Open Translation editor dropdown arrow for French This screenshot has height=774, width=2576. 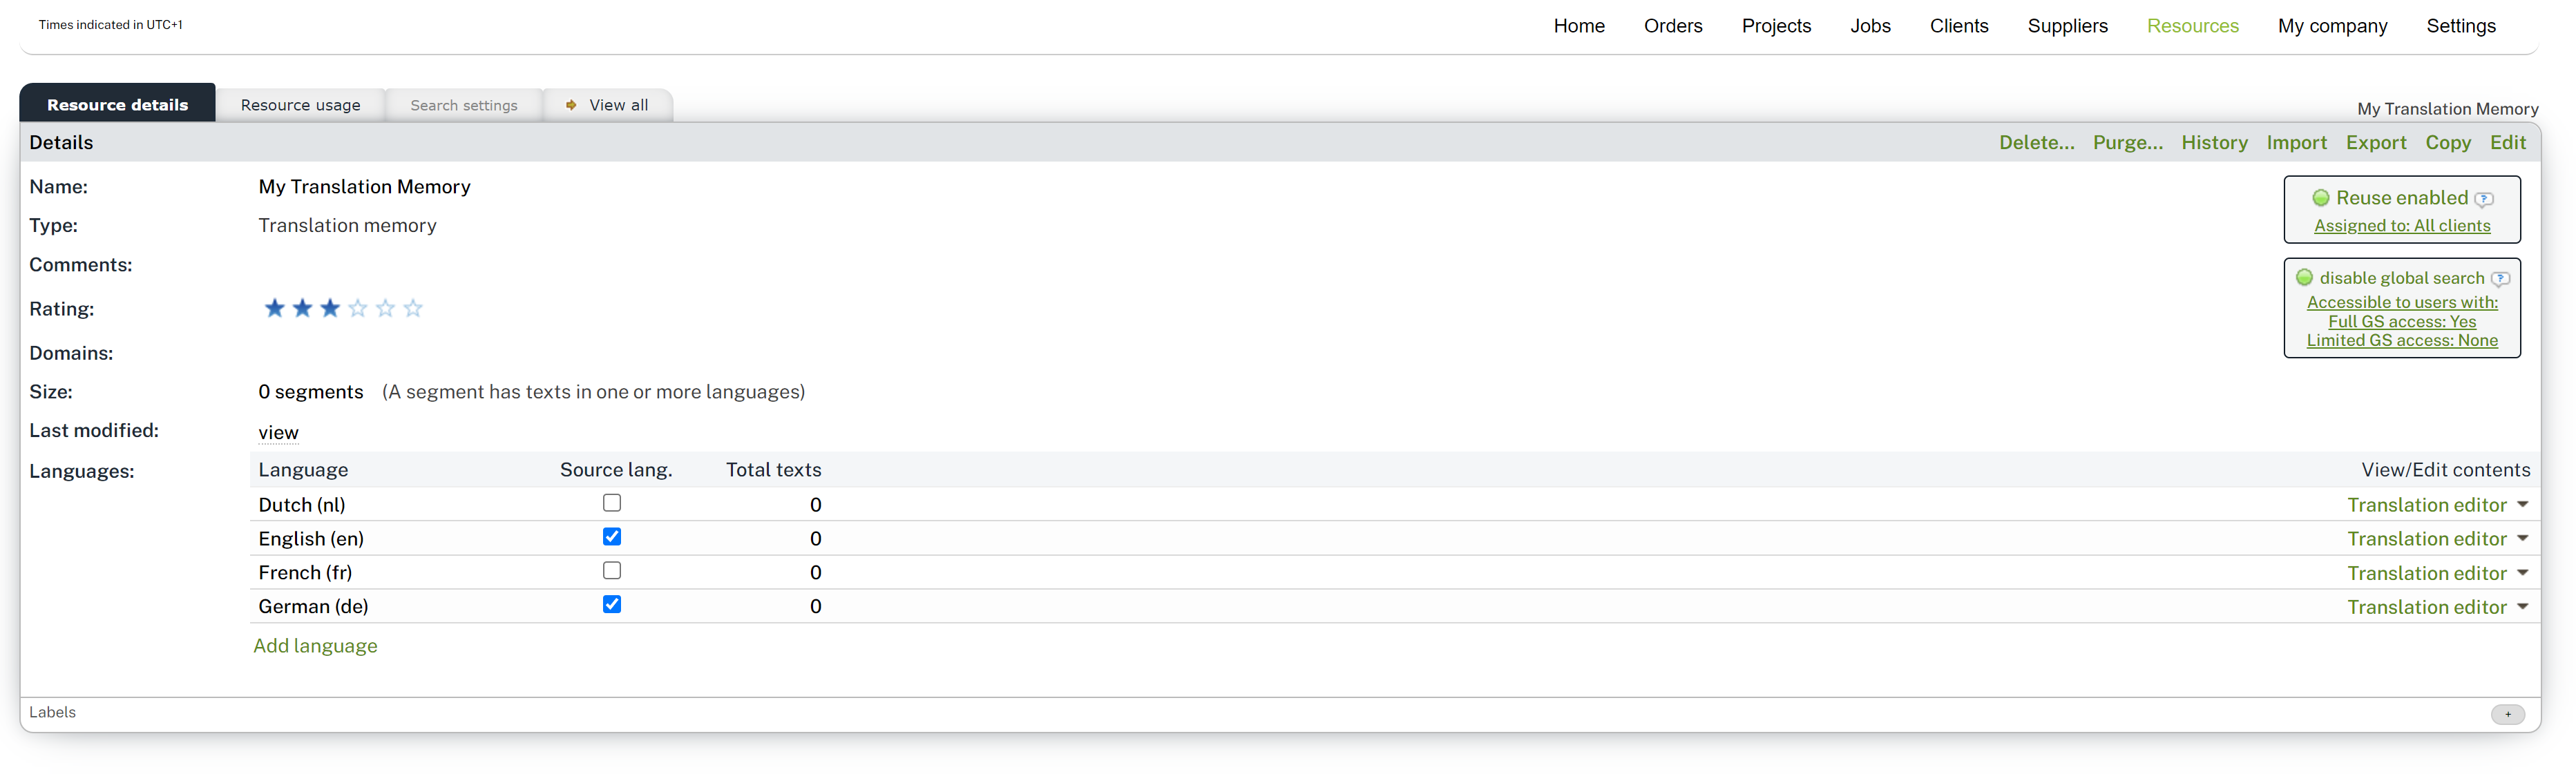click(2522, 573)
